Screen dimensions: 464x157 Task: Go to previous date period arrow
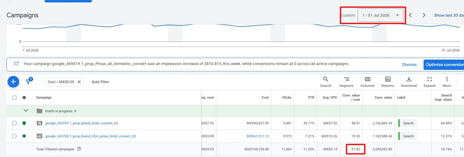tap(410, 15)
